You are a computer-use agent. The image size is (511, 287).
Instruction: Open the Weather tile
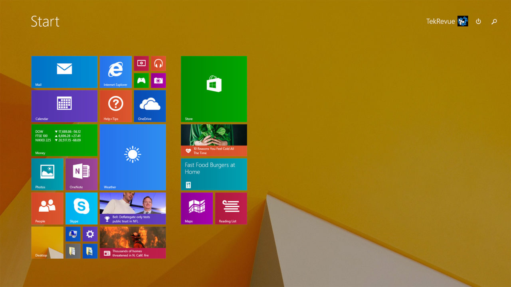[x=133, y=157]
